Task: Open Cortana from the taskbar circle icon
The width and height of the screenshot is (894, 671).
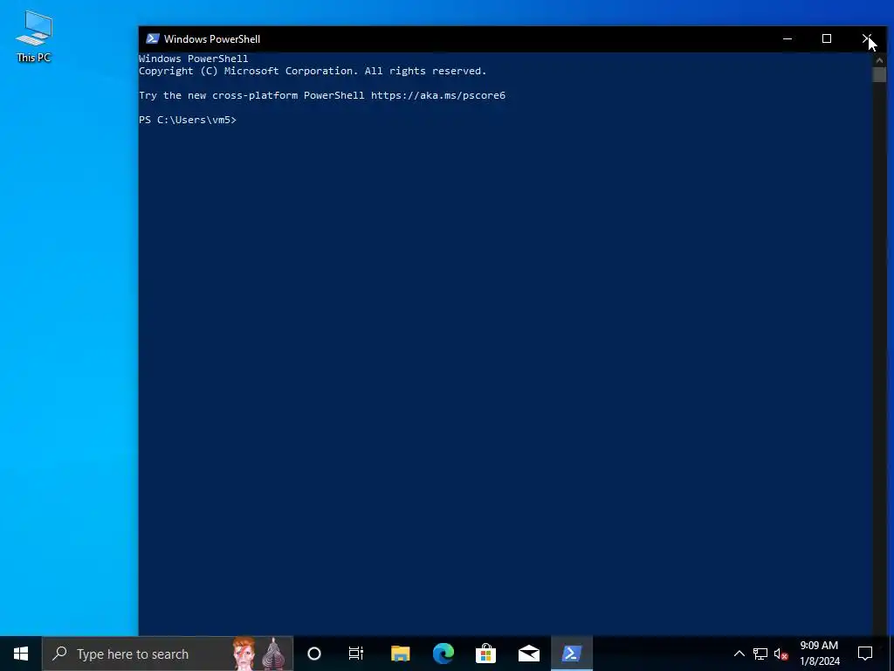Action: pos(314,654)
